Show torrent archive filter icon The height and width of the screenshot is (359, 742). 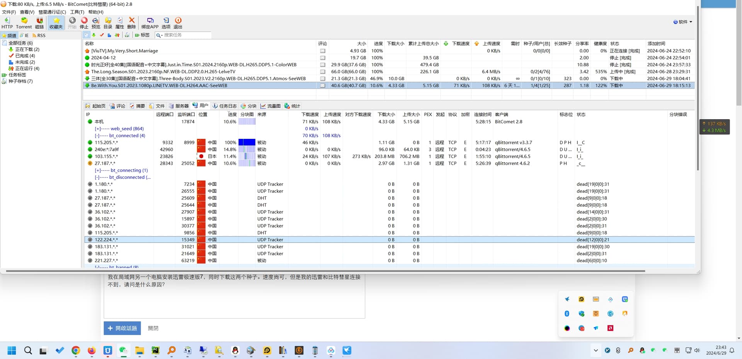pos(127,35)
